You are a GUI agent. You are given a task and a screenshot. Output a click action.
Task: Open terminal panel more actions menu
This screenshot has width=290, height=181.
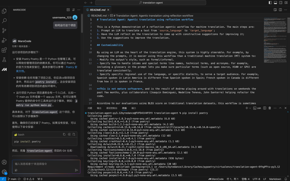click(275, 108)
